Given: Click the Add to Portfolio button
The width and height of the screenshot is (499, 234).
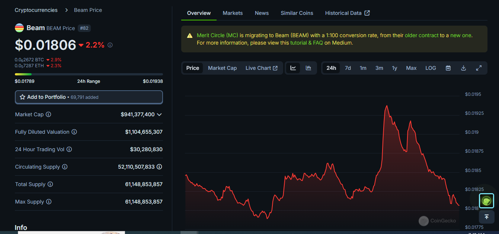Looking at the screenshot, I should 89,97.
